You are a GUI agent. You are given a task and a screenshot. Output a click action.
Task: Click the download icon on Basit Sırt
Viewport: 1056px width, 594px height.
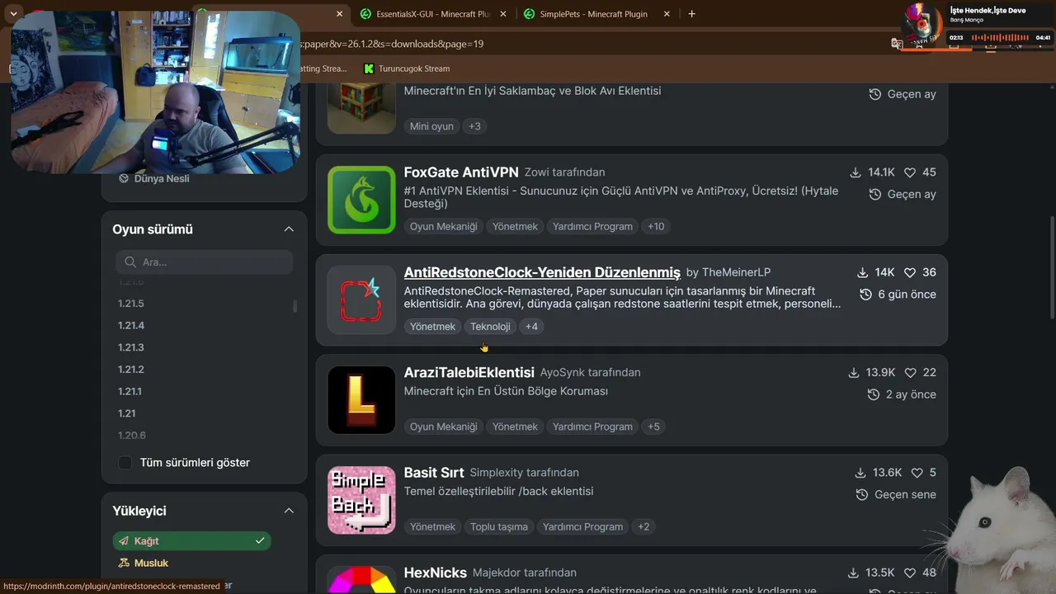(860, 473)
